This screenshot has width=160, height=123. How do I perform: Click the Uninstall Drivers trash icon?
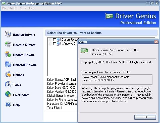(x=8, y=64)
